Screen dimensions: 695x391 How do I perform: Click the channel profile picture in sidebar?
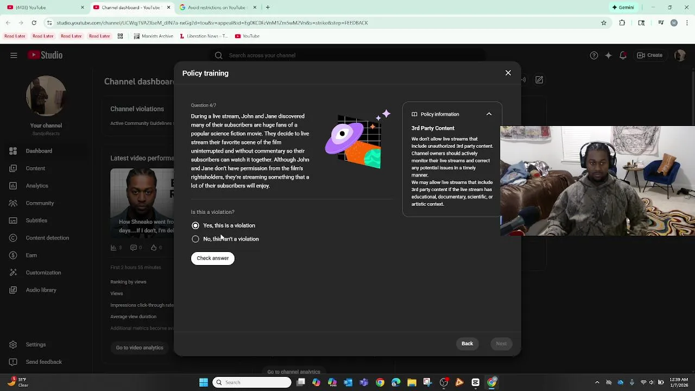(46, 96)
